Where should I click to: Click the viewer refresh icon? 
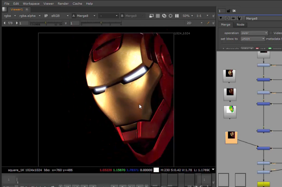164,16
